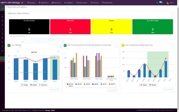Click the thumbs-up icon in left sidebar
This screenshot has height=112, width=179.
pos(2,46)
